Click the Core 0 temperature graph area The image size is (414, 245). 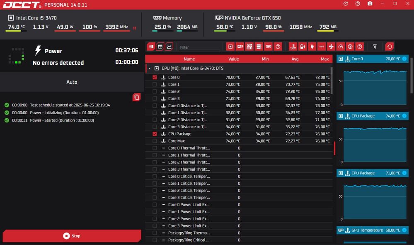pyautogui.click(x=375, y=87)
